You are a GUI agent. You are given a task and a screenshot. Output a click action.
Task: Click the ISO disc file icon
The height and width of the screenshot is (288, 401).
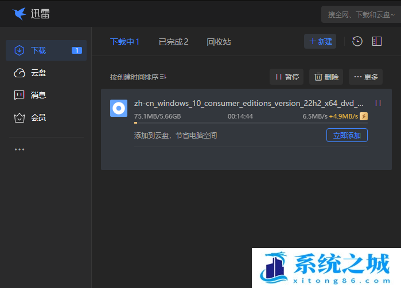(119, 108)
